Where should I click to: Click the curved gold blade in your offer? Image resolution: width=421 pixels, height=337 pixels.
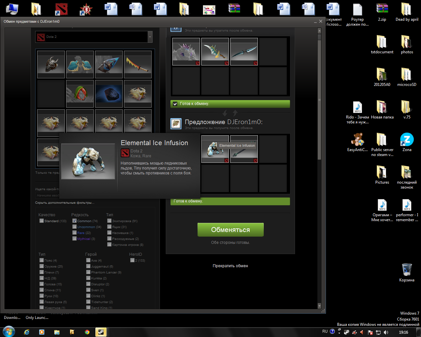point(215,52)
